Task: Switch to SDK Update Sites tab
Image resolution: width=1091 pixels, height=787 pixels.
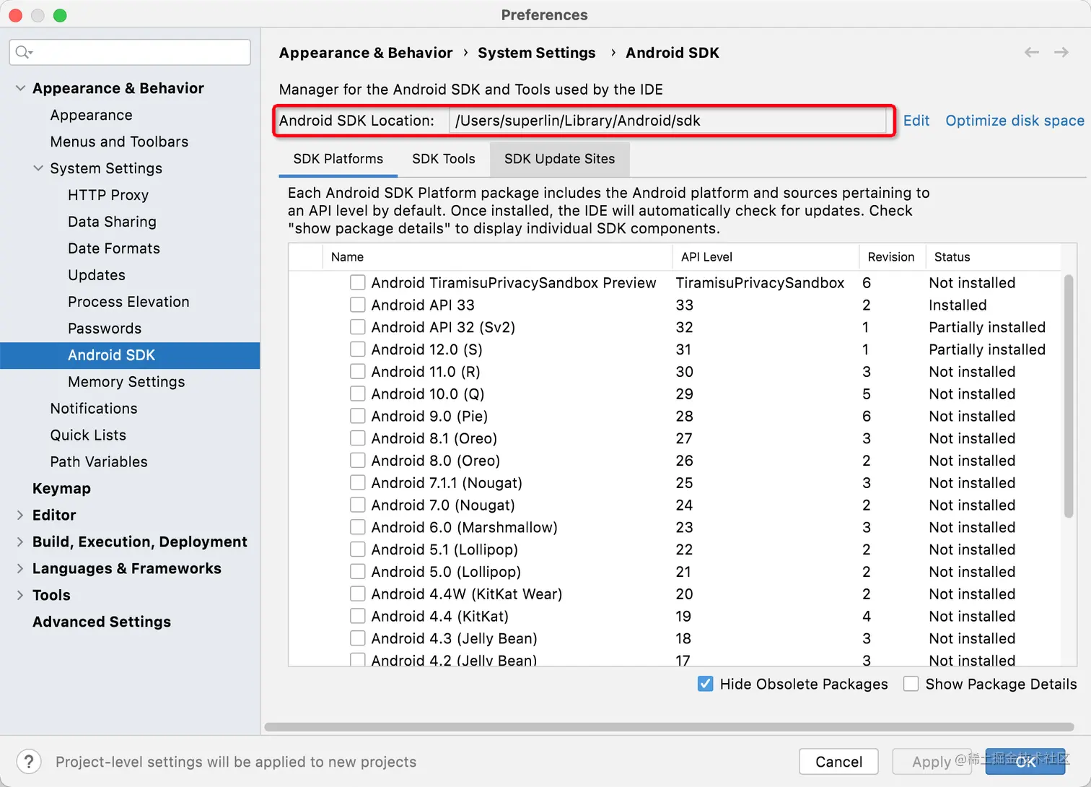Action: pos(560,159)
